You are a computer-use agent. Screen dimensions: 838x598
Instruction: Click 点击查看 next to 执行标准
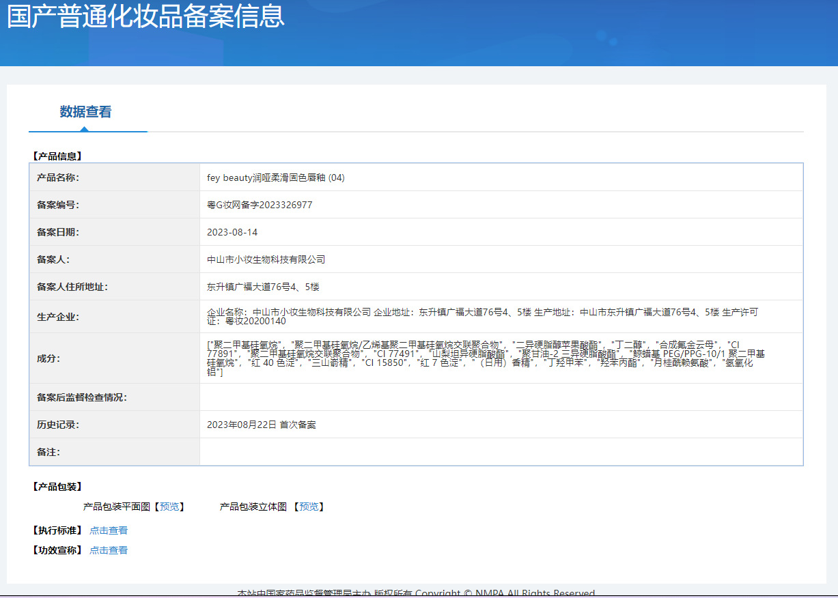pyautogui.click(x=108, y=530)
